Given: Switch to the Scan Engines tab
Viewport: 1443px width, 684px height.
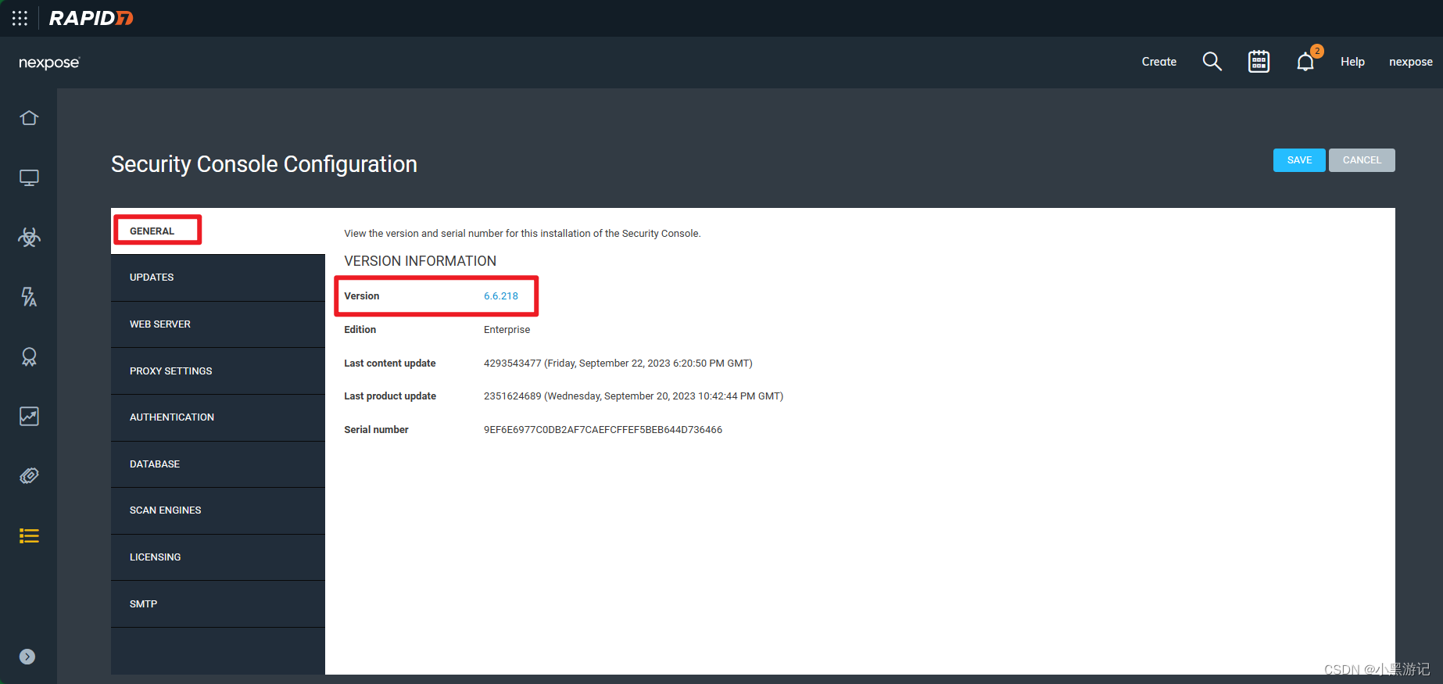Looking at the screenshot, I should [x=218, y=510].
